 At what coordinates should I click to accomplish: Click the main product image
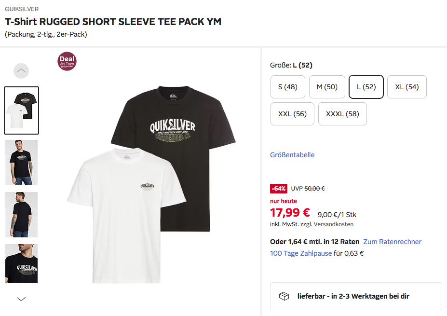[152, 182]
